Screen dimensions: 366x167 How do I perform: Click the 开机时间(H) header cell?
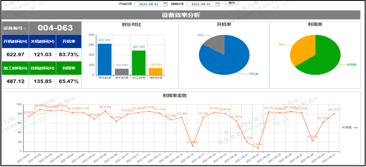pos(15,41)
